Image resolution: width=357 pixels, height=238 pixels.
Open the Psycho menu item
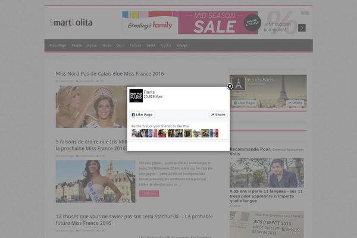click(x=165, y=45)
